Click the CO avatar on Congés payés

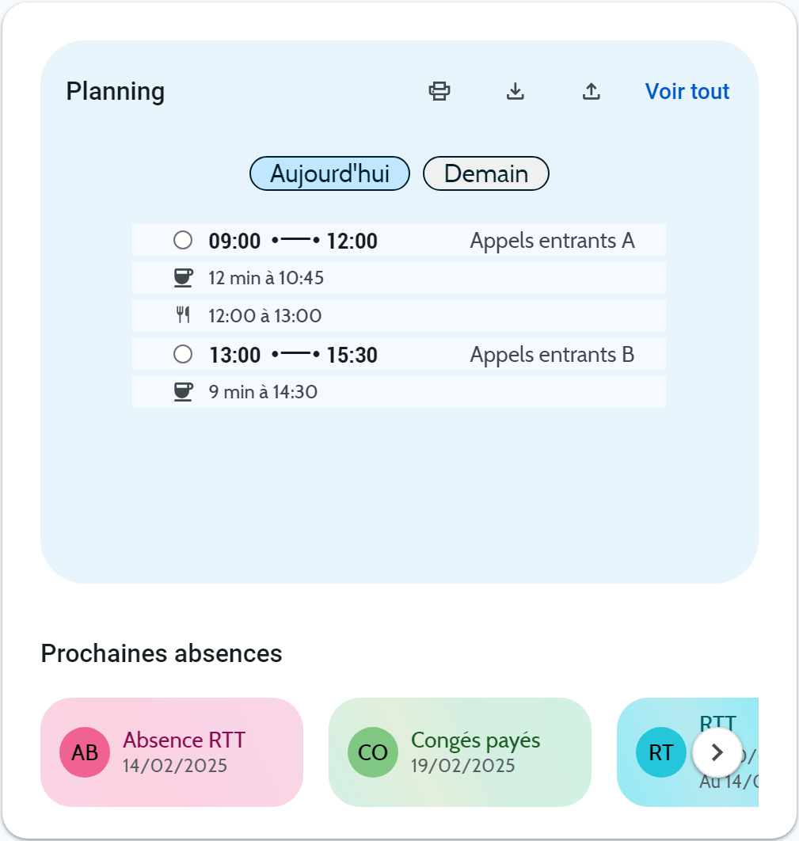373,752
